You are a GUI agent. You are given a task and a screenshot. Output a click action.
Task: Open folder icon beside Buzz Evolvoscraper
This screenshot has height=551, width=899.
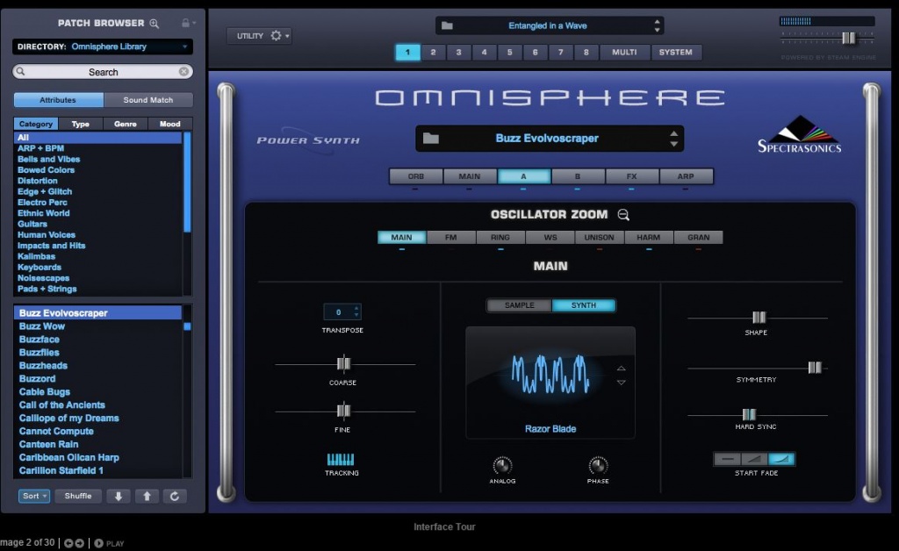[x=430, y=139]
